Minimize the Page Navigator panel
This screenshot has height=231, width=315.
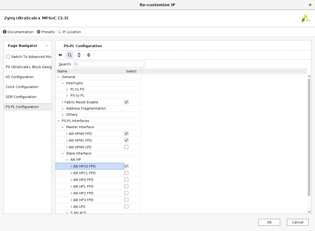47,46
